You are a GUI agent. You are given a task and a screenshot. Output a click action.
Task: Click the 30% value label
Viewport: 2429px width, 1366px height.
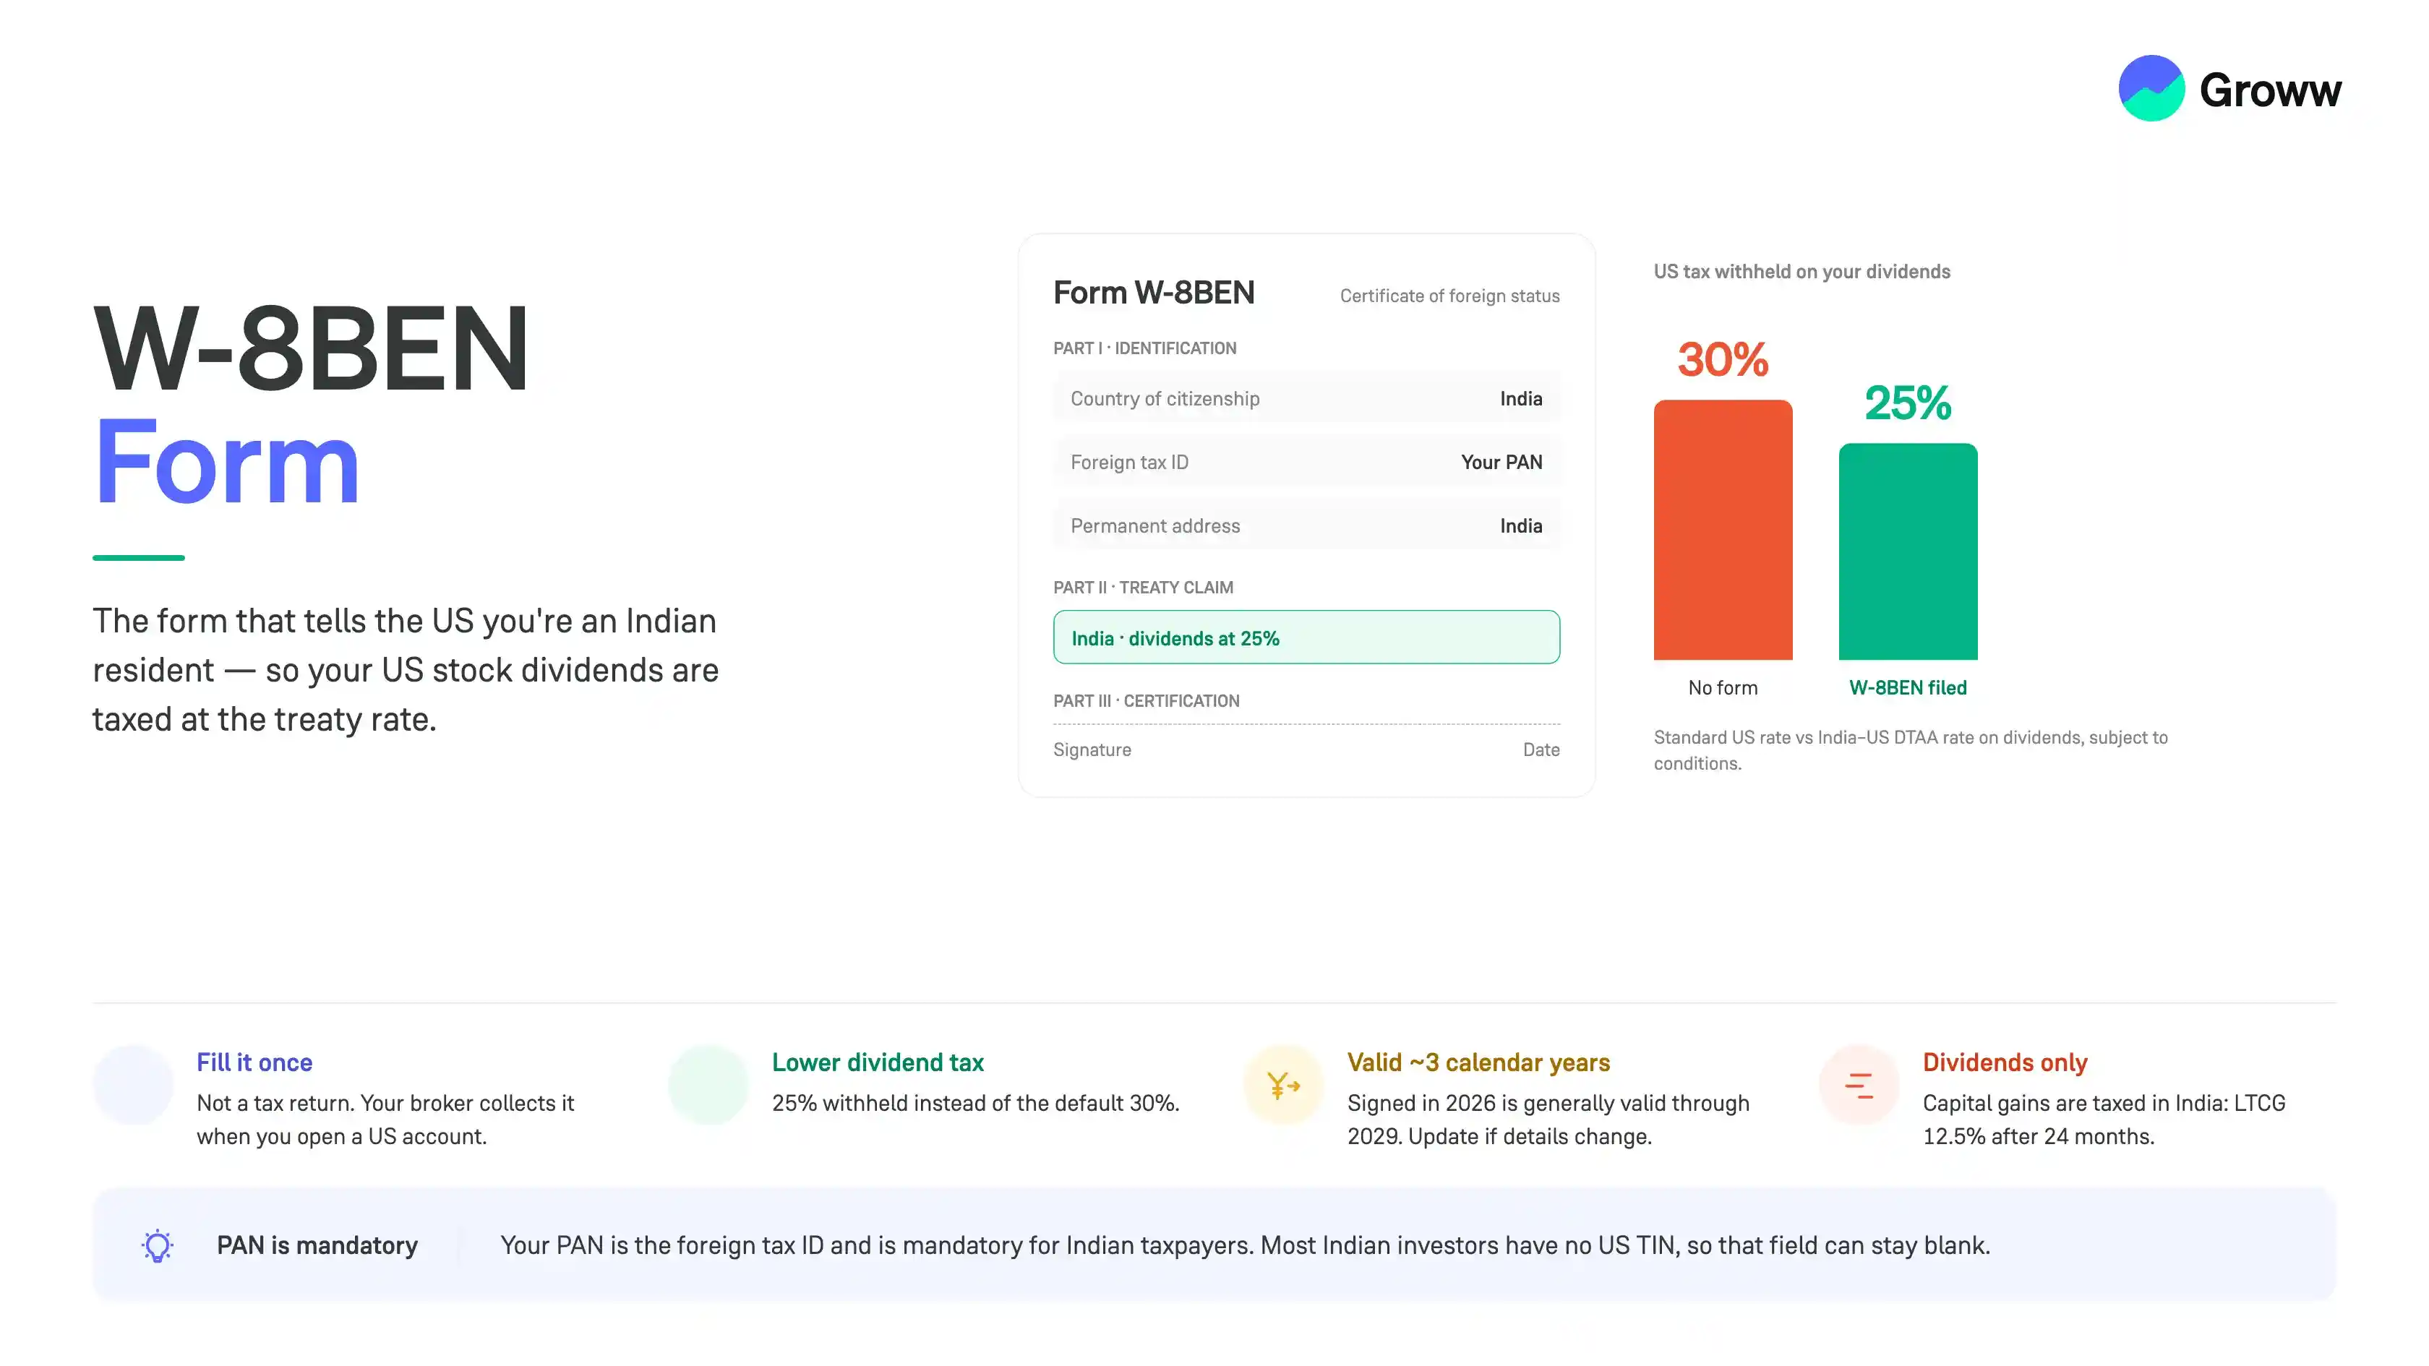point(1723,359)
